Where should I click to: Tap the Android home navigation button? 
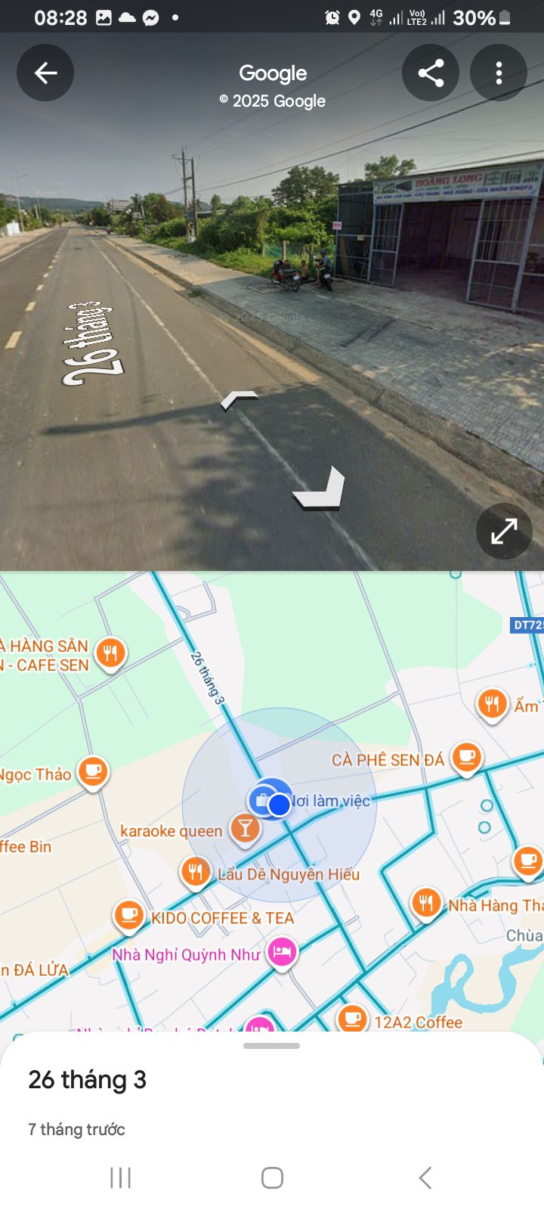[272, 1177]
